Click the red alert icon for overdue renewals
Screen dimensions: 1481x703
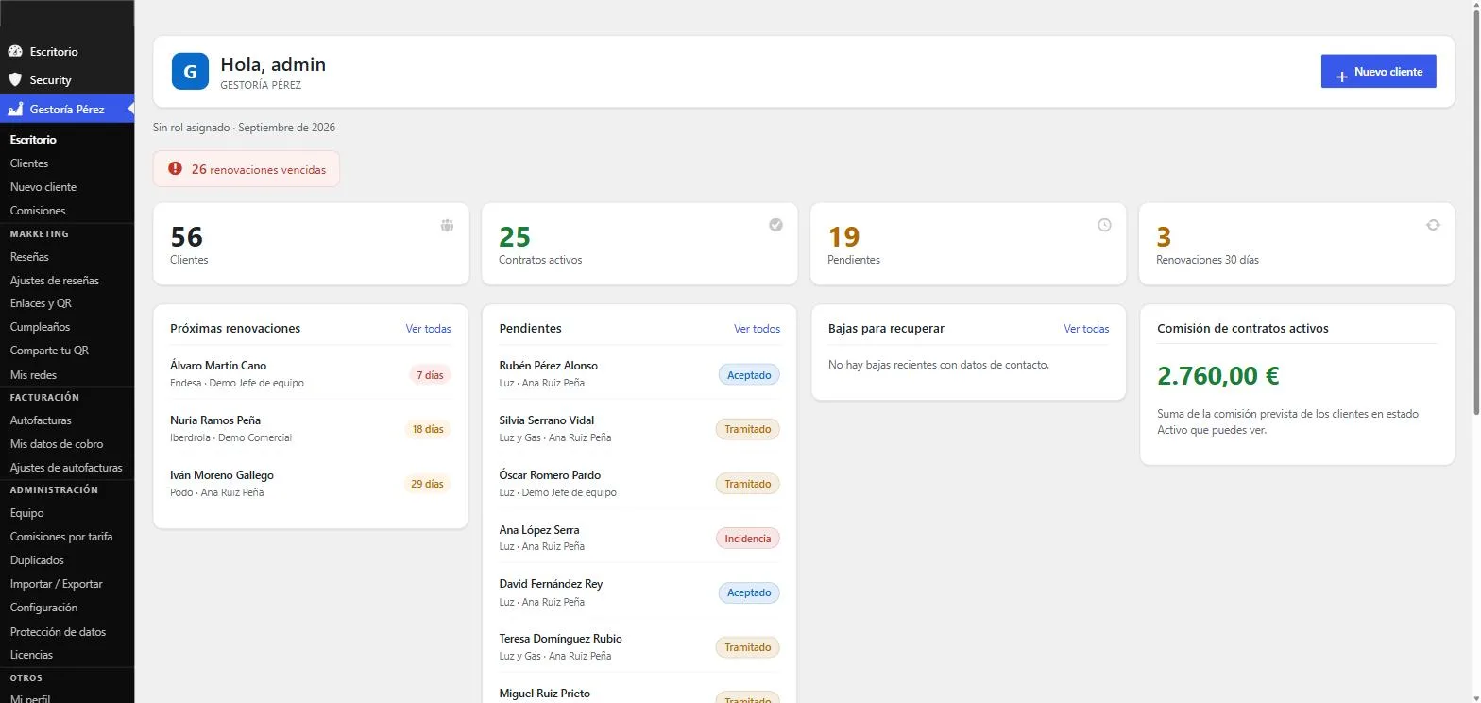point(175,168)
